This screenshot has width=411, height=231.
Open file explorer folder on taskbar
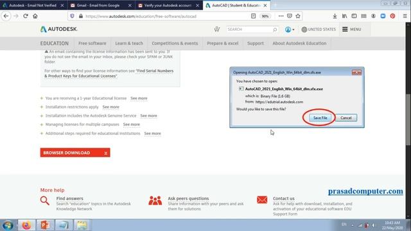[x=82, y=225]
